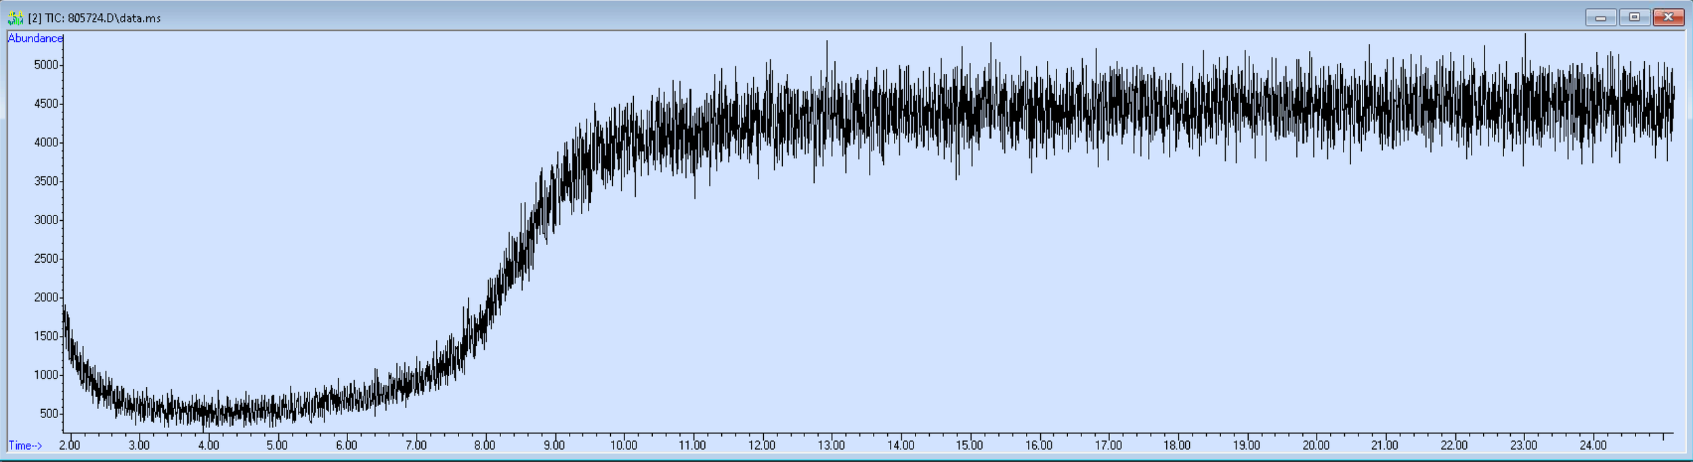The width and height of the screenshot is (1693, 462).
Task: Click the baseline minimum near 4.00 minutes
Action: tap(203, 428)
